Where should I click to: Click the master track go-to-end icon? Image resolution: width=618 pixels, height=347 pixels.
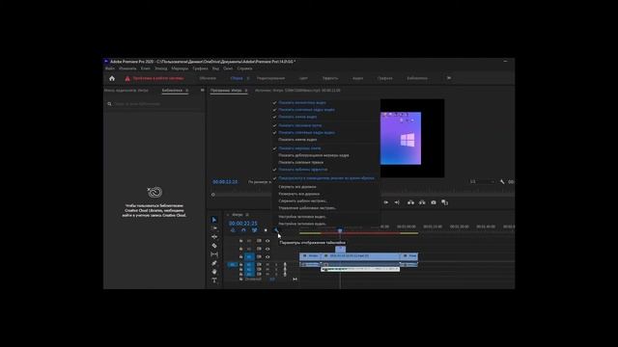coord(295,280)
